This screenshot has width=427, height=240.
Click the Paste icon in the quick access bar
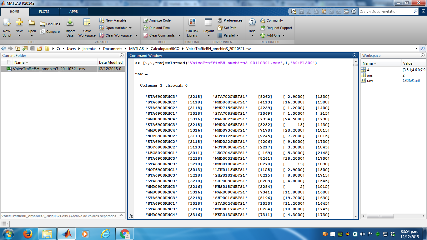324,12
